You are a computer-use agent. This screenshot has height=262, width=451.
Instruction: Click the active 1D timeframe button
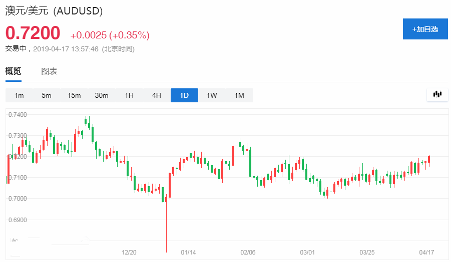click(x=184, y=95)
